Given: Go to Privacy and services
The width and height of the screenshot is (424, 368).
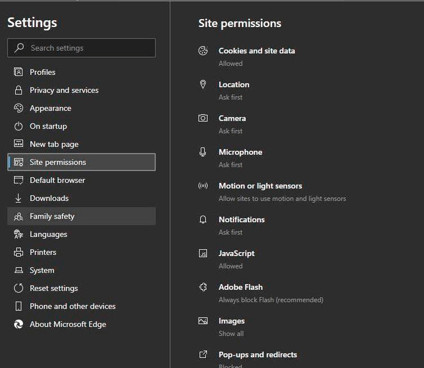Looking at the screenshot, I should (64, 90).
